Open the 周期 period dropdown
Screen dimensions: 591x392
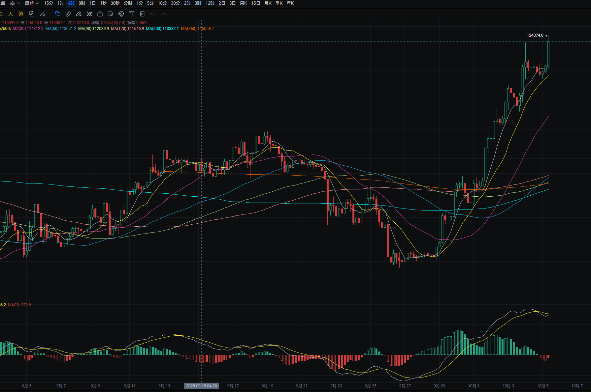[32, 3]
